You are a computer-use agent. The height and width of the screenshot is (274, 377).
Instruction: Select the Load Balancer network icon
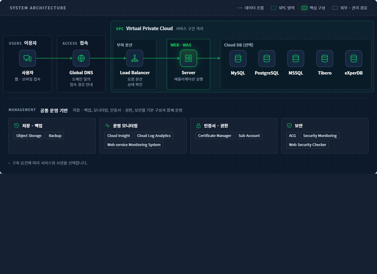[x=135, y=58]
